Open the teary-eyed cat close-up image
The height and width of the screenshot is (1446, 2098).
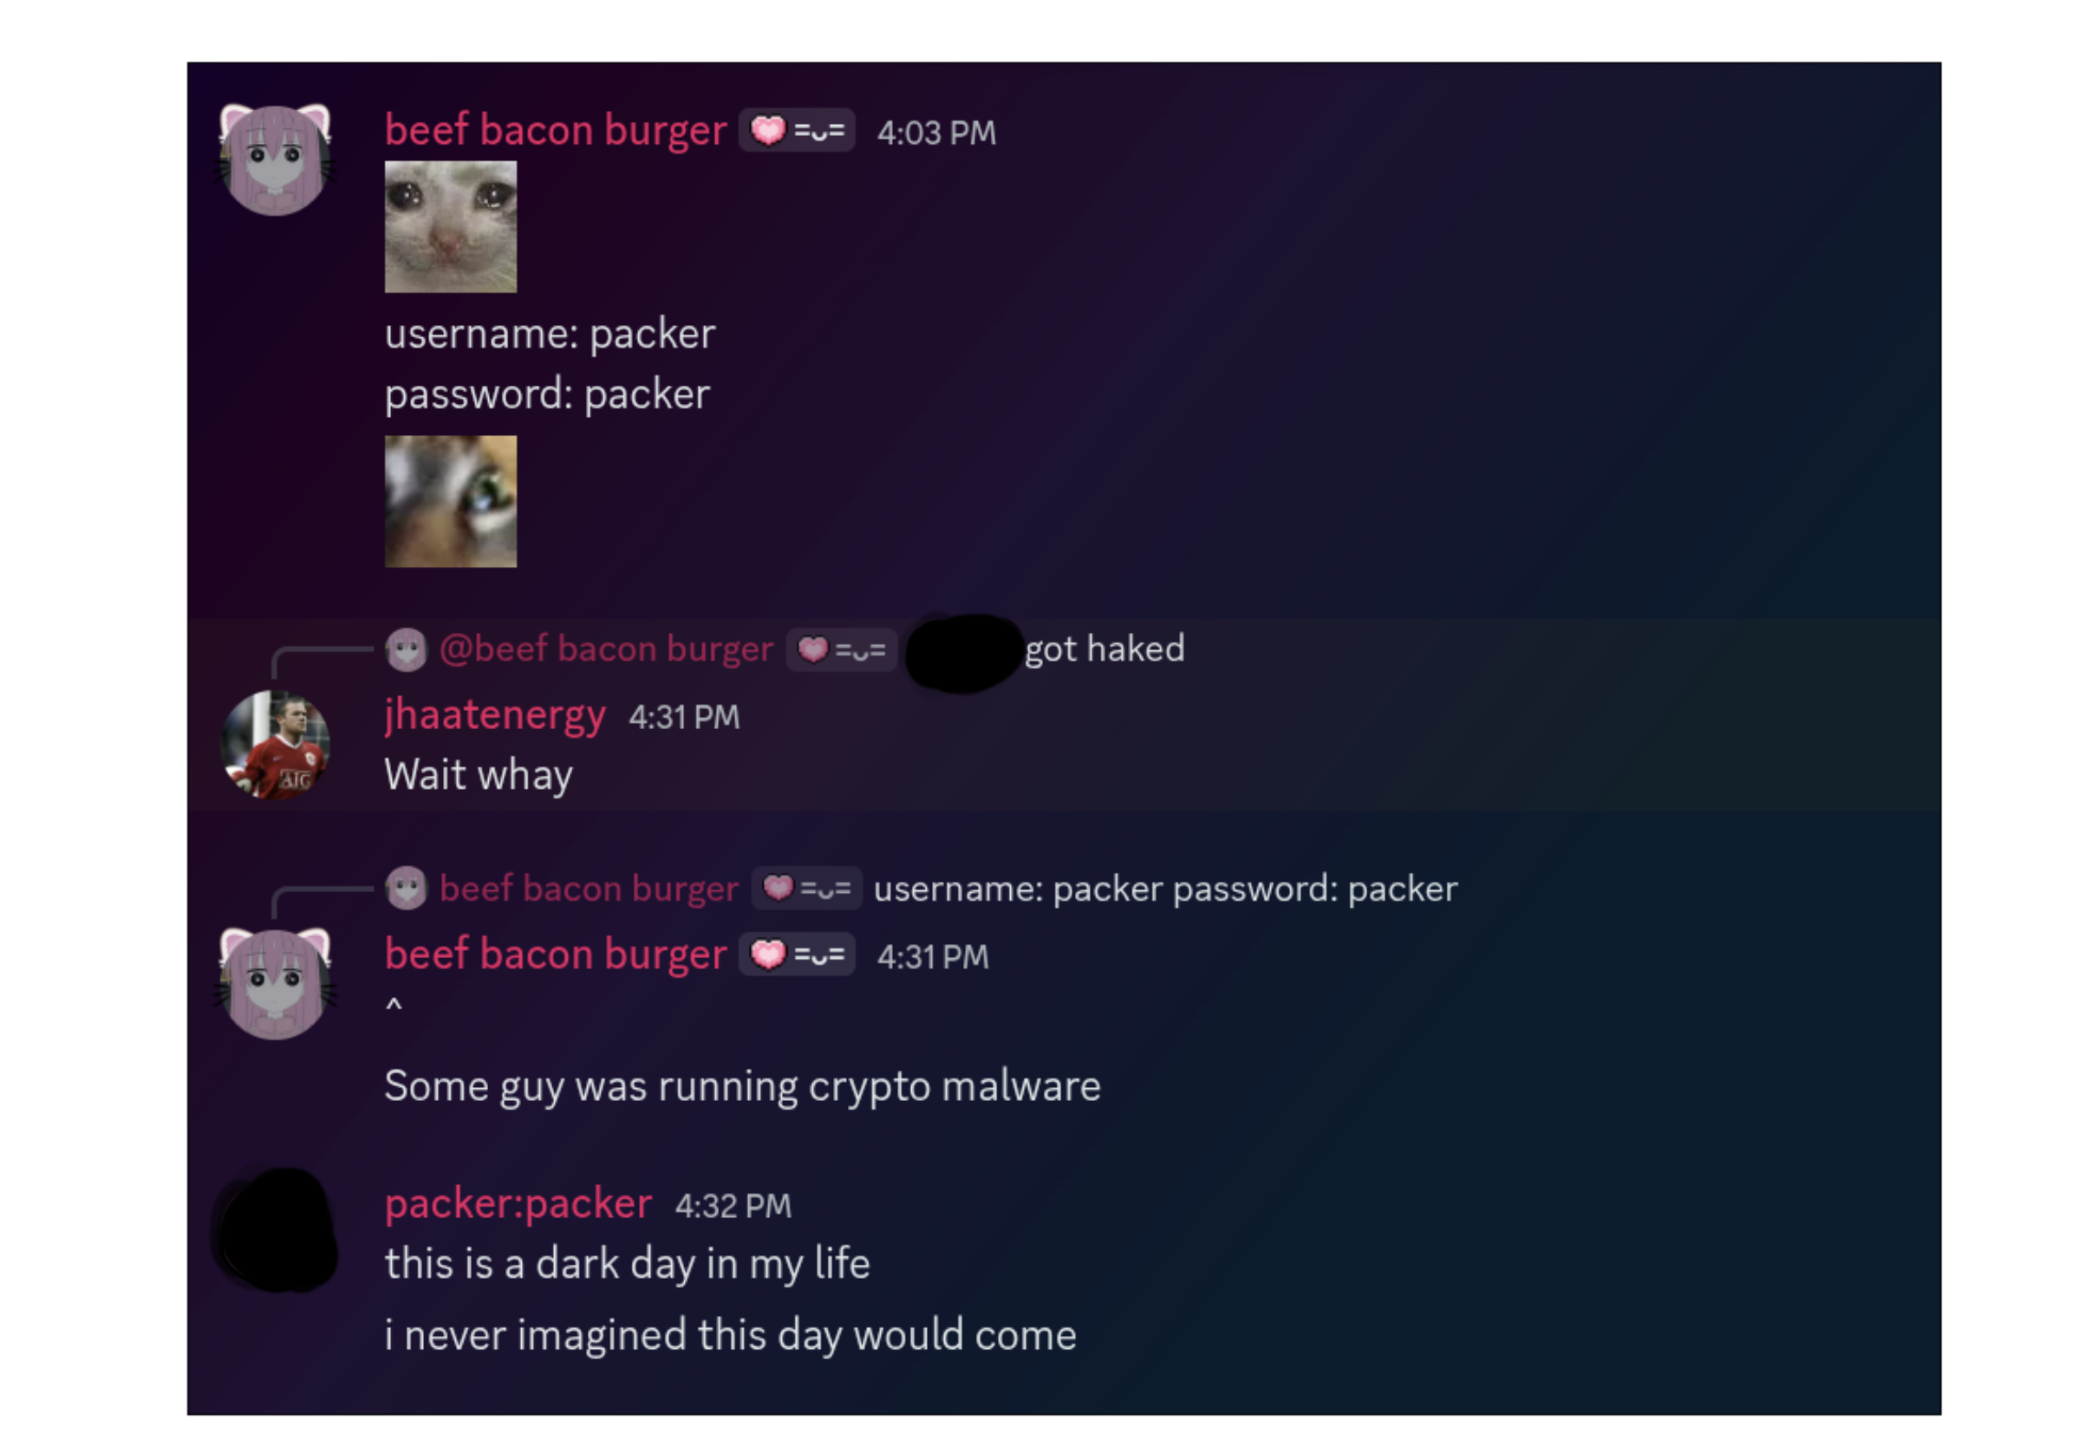(x=450, y=502)
